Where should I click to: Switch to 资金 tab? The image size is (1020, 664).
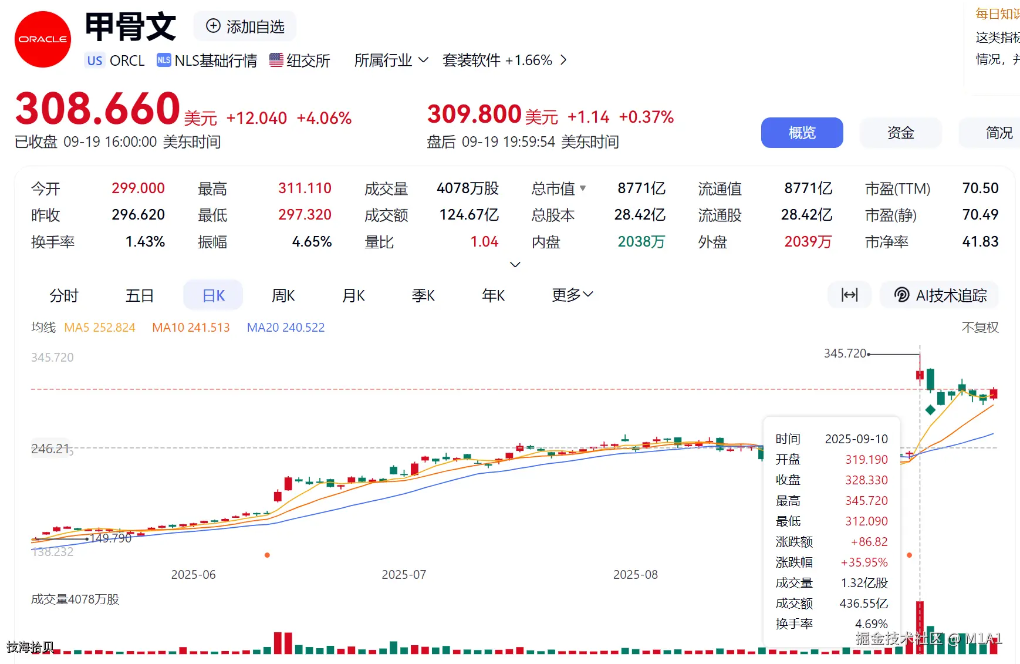tap(901, 133)
